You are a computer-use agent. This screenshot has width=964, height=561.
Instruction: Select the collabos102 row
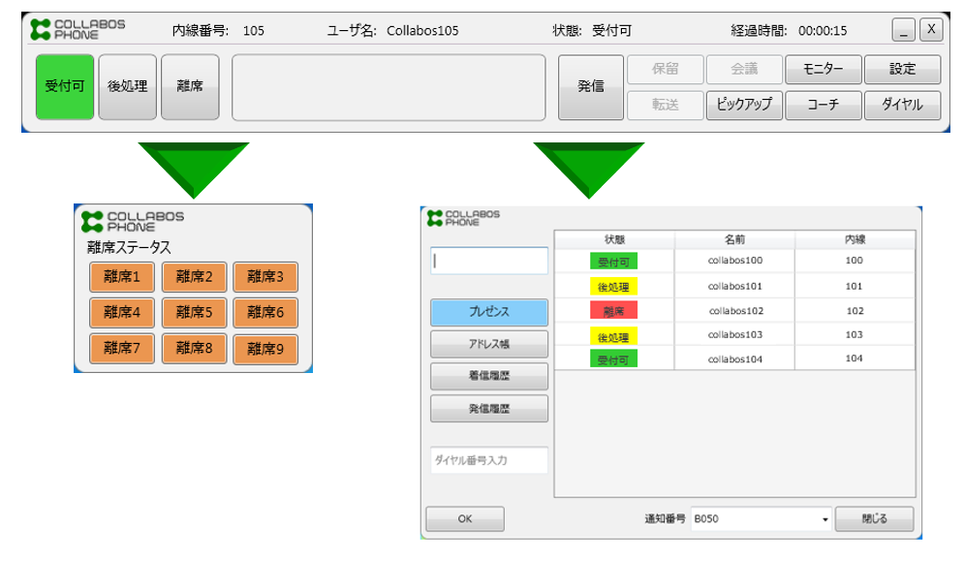click(734, 311)
